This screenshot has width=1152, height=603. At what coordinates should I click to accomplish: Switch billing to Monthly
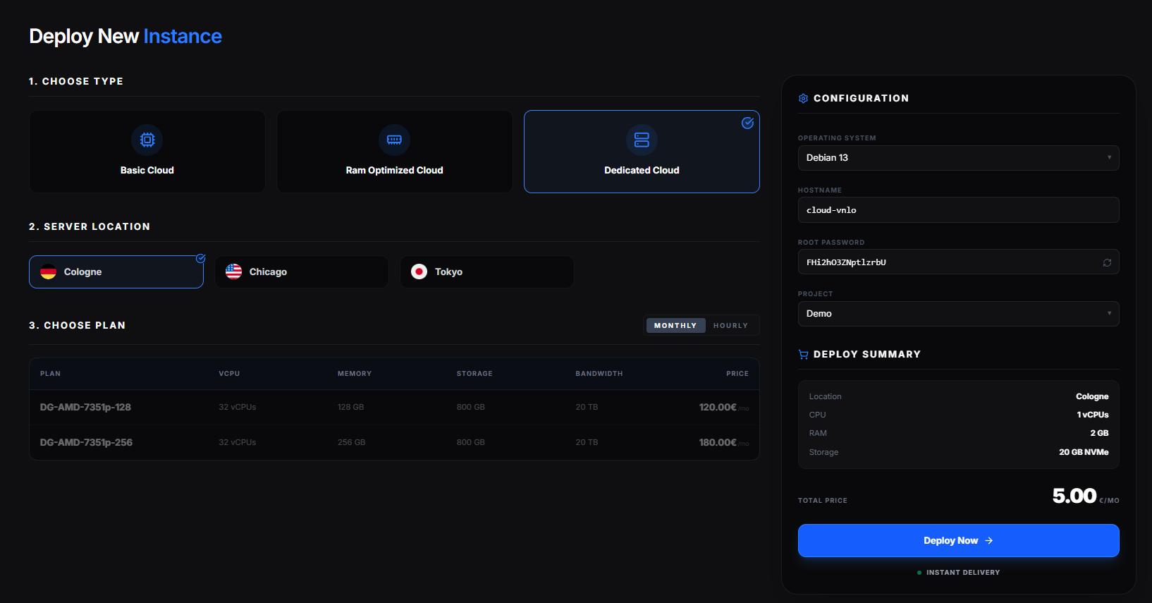click(x=675, y=325)
